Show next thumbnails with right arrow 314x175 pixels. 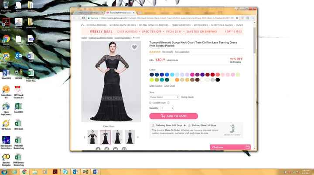[x=138, y=137]
